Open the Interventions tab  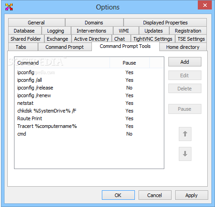point(92,31)
